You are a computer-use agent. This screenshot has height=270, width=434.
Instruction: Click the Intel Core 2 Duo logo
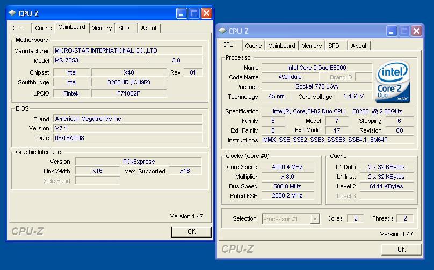click(x=393, y=82)
